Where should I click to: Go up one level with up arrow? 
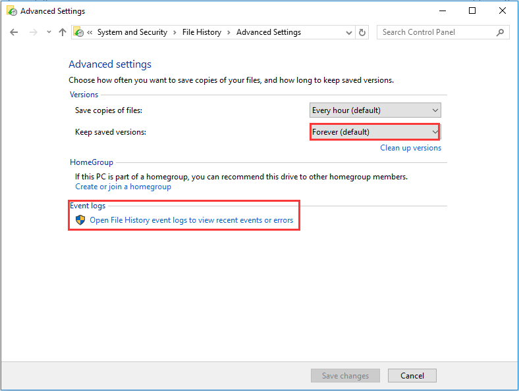point(62,32)
